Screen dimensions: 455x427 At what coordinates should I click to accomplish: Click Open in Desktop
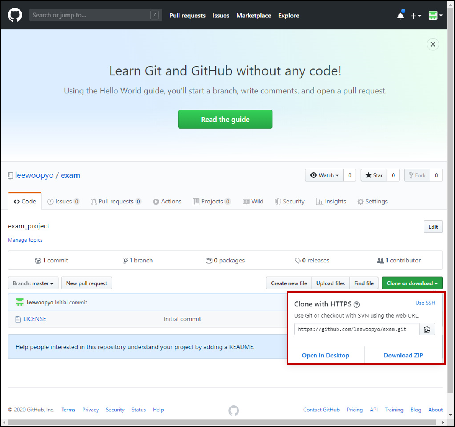(326, 356)
